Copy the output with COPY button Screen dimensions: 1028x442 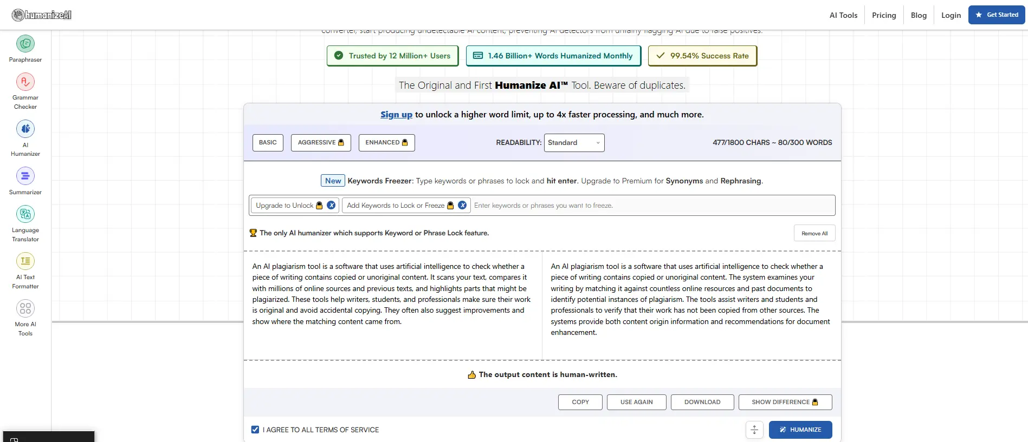click(580, 403)
